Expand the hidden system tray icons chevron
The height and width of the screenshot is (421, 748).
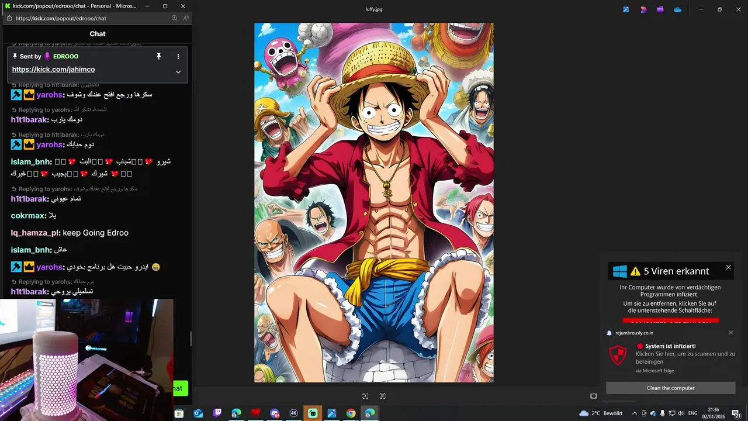[635, 413]
